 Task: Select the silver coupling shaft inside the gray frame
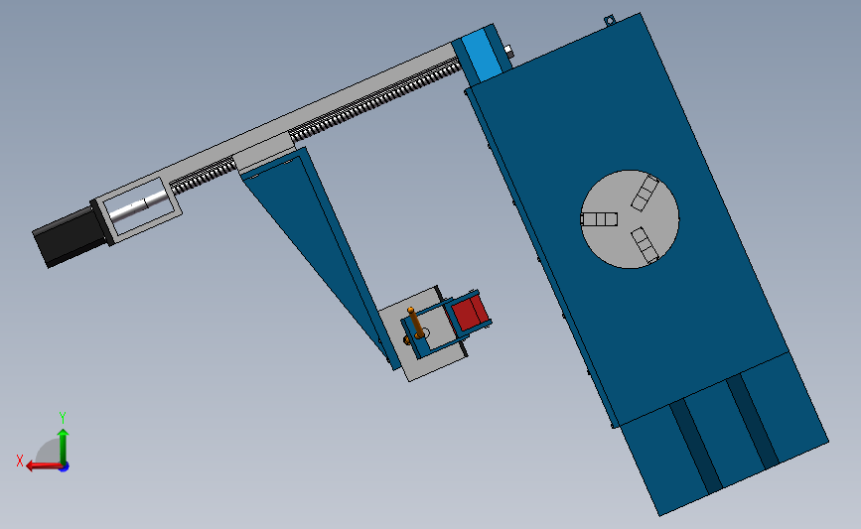pos(137,205)
